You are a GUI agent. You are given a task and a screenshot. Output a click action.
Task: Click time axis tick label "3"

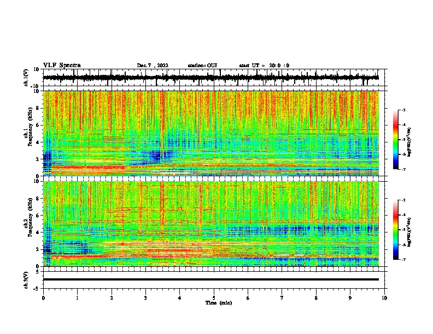[x=145, y=298]
